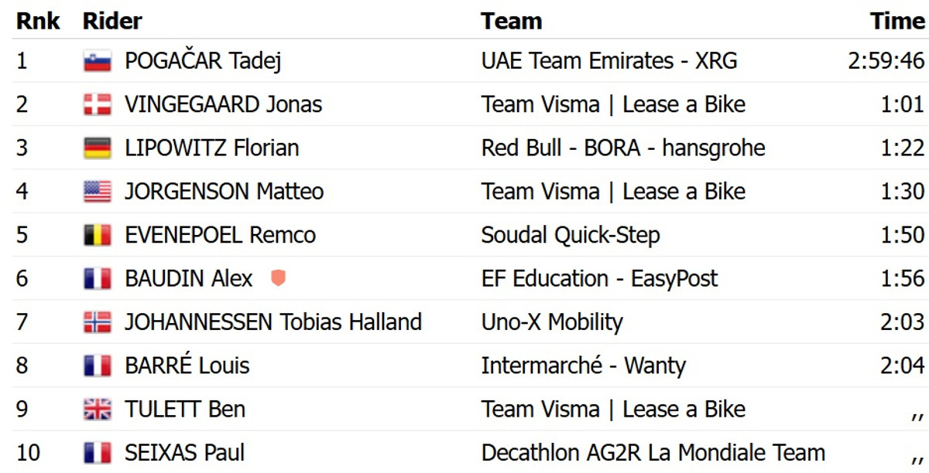Click the Slovenian flag beside Pogačar

(x=98, y=61)
